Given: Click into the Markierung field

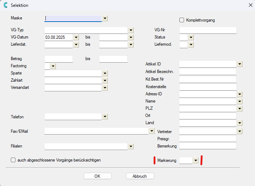Looking at the screenshot, I should point(186,160).
